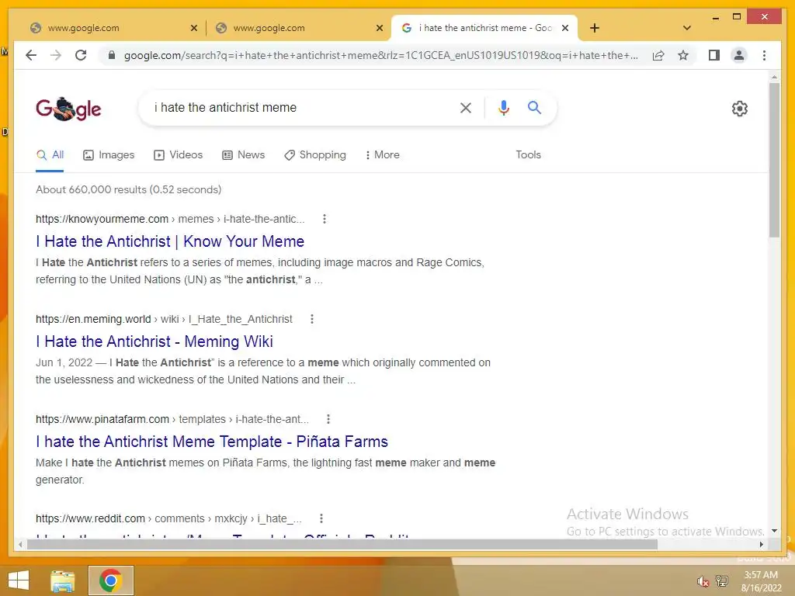Screen dimensions: 795x596
Task: Switch to Shopping results
Action: coord(315,154)
